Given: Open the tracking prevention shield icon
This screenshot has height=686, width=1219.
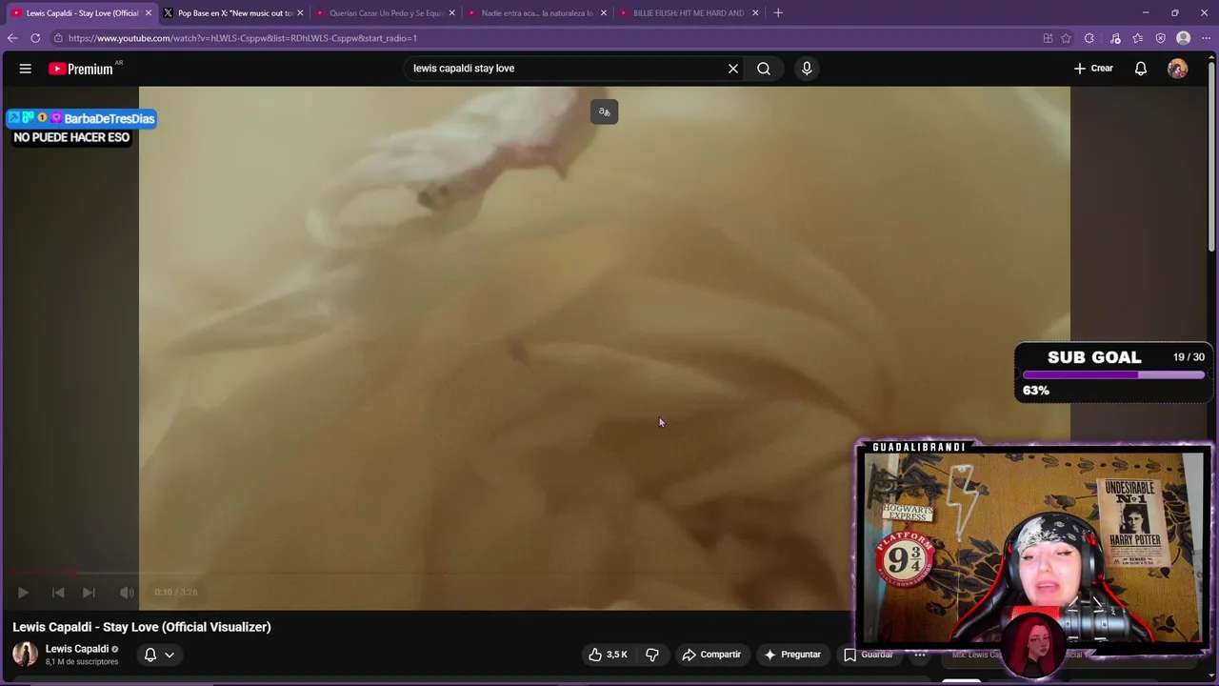Looking at the screenshot, I should coord(1160,38).
